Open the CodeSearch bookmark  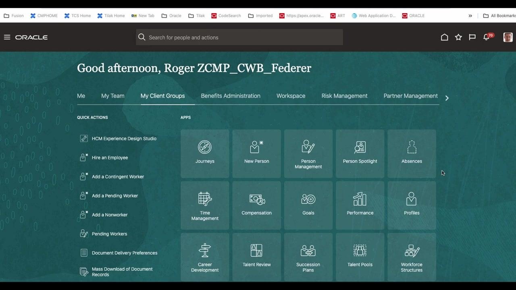tap(226, 16)
